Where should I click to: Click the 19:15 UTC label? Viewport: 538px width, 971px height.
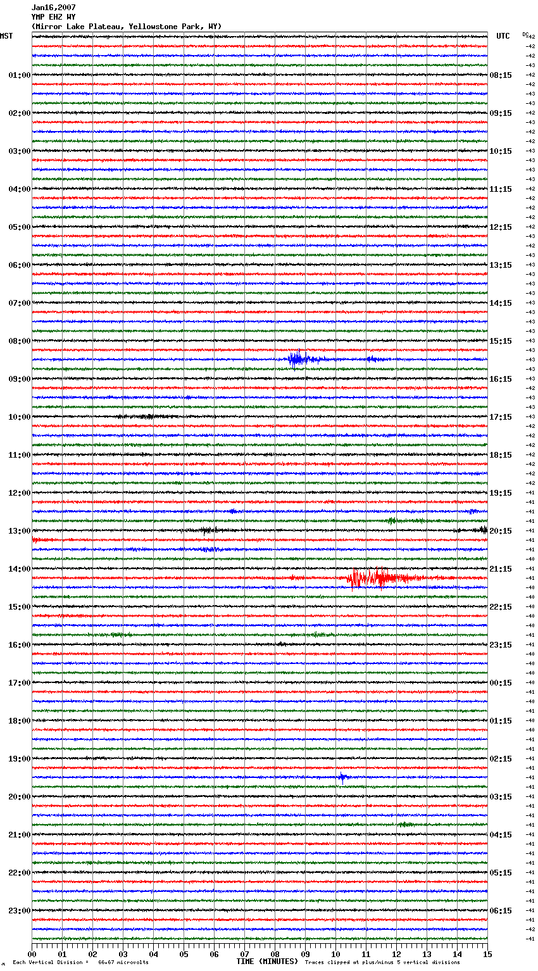tap(501, 493)
